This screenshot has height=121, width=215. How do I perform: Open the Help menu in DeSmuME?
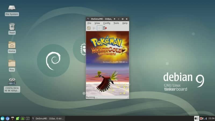click(125, 23)
